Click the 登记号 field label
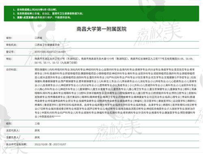 point(11,52)
